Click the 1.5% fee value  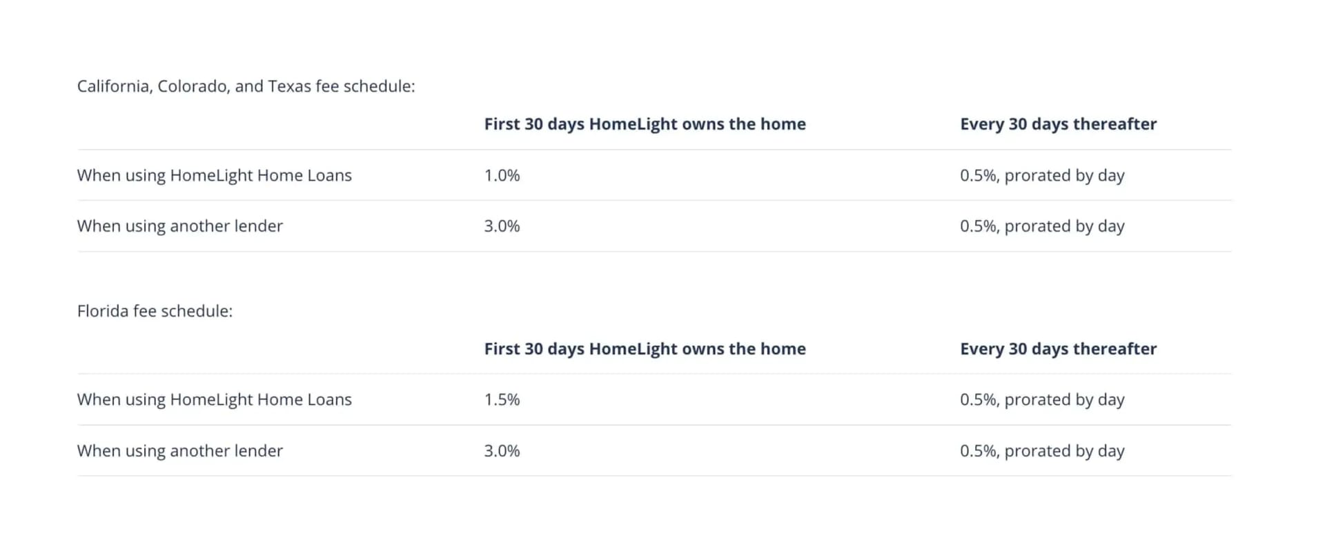tap(502, 399)
